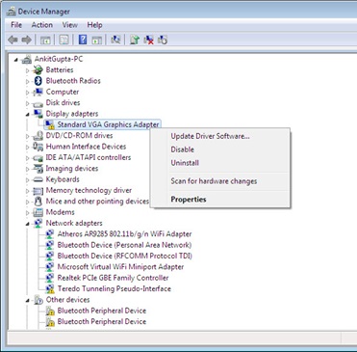The height and width of the screenshot is (352, 357).
Task: Click the IDE ATA/ATAPI controllers icon
Action: [38, 158]
